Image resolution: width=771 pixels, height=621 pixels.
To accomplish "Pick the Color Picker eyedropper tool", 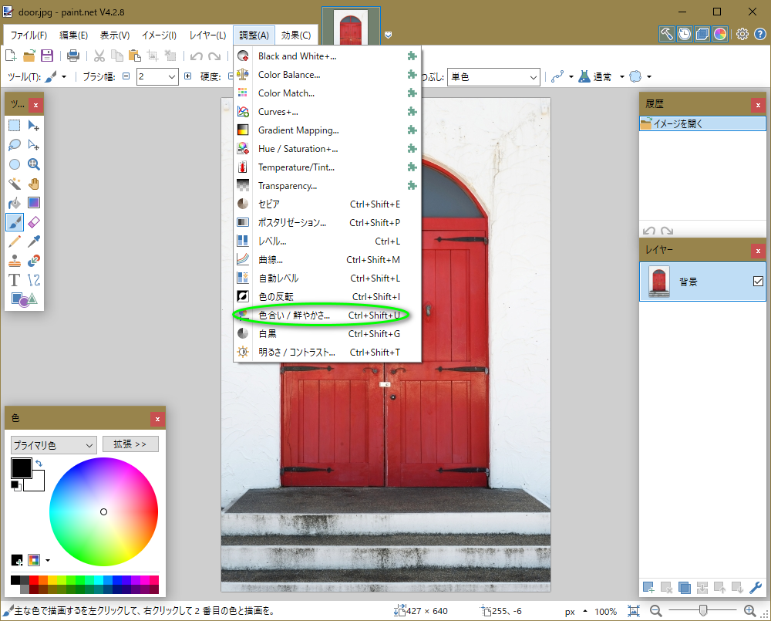I will pos(34,241).
